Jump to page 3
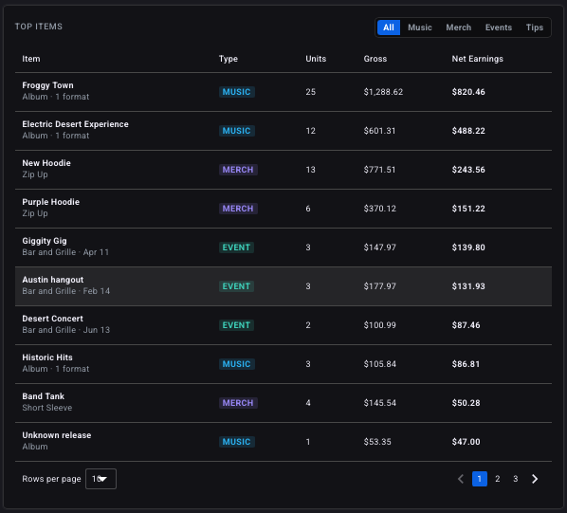567x513 pixels. click(516, 479)
